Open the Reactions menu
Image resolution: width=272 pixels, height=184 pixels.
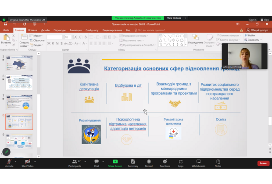(x=165, y=162)
